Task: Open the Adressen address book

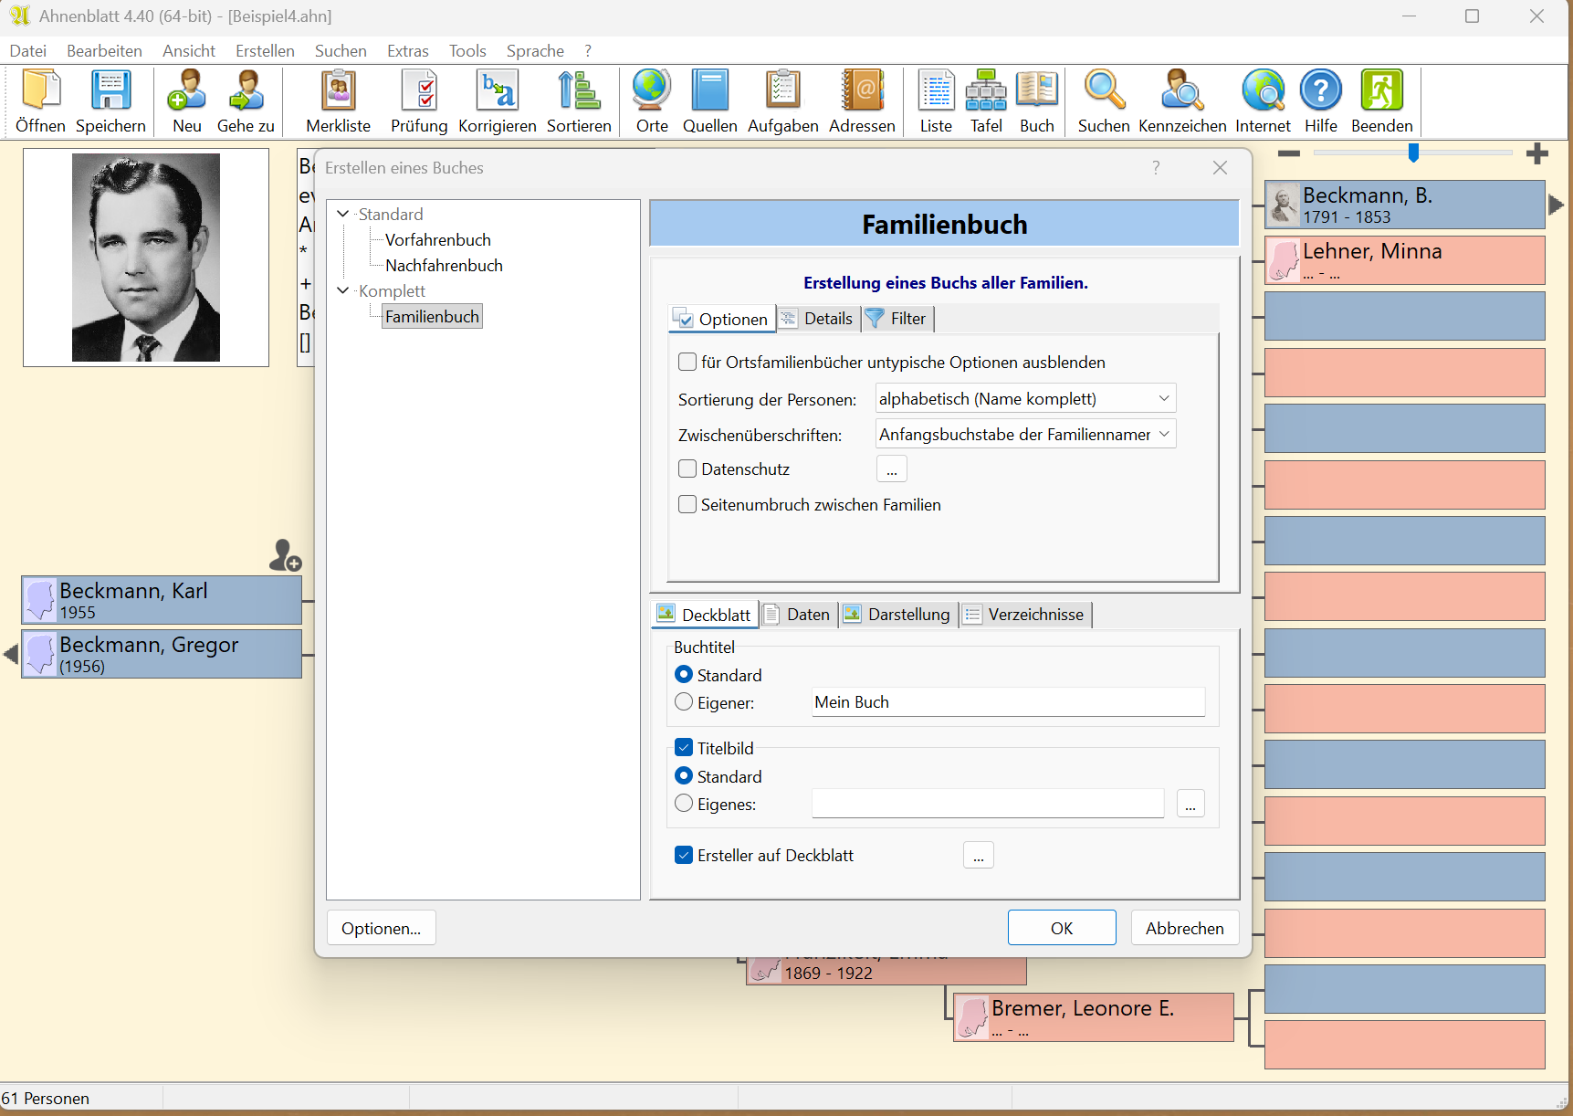Action: (x=861, y=101)
